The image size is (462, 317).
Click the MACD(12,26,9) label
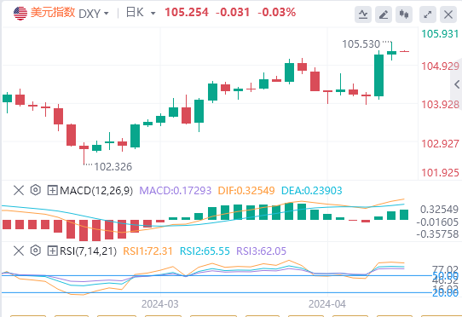[x=96, y=191]
